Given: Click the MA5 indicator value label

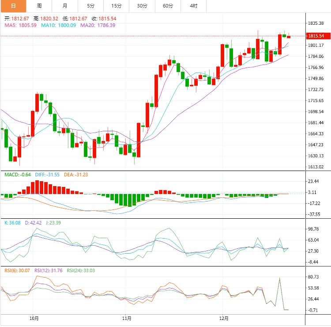Looking at the screenshot, I should point(20,25).
